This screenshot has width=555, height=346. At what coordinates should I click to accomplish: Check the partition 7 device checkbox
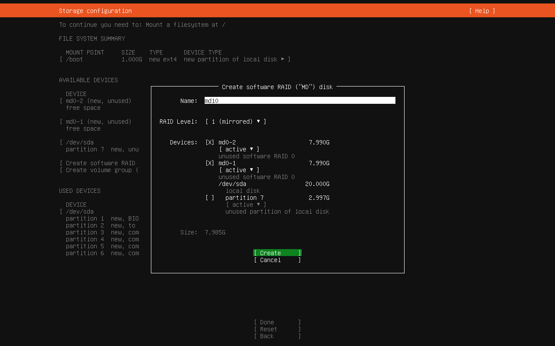click(210, 198)
